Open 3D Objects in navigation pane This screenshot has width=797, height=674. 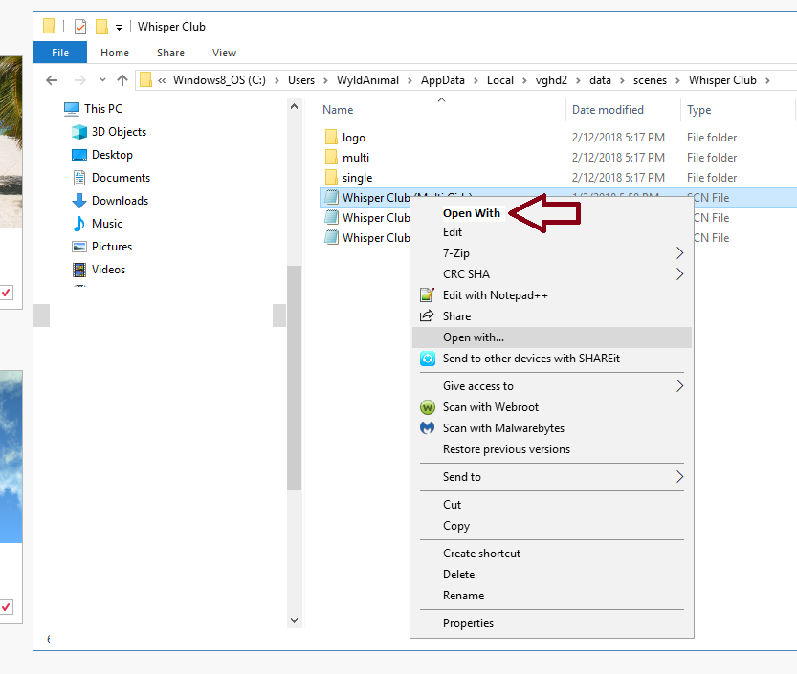[x=119, y=132]
